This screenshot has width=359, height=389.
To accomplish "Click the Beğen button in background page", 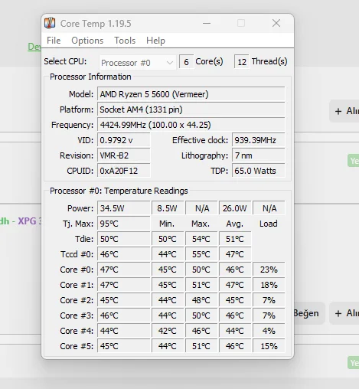I will [x=309, y=313].
